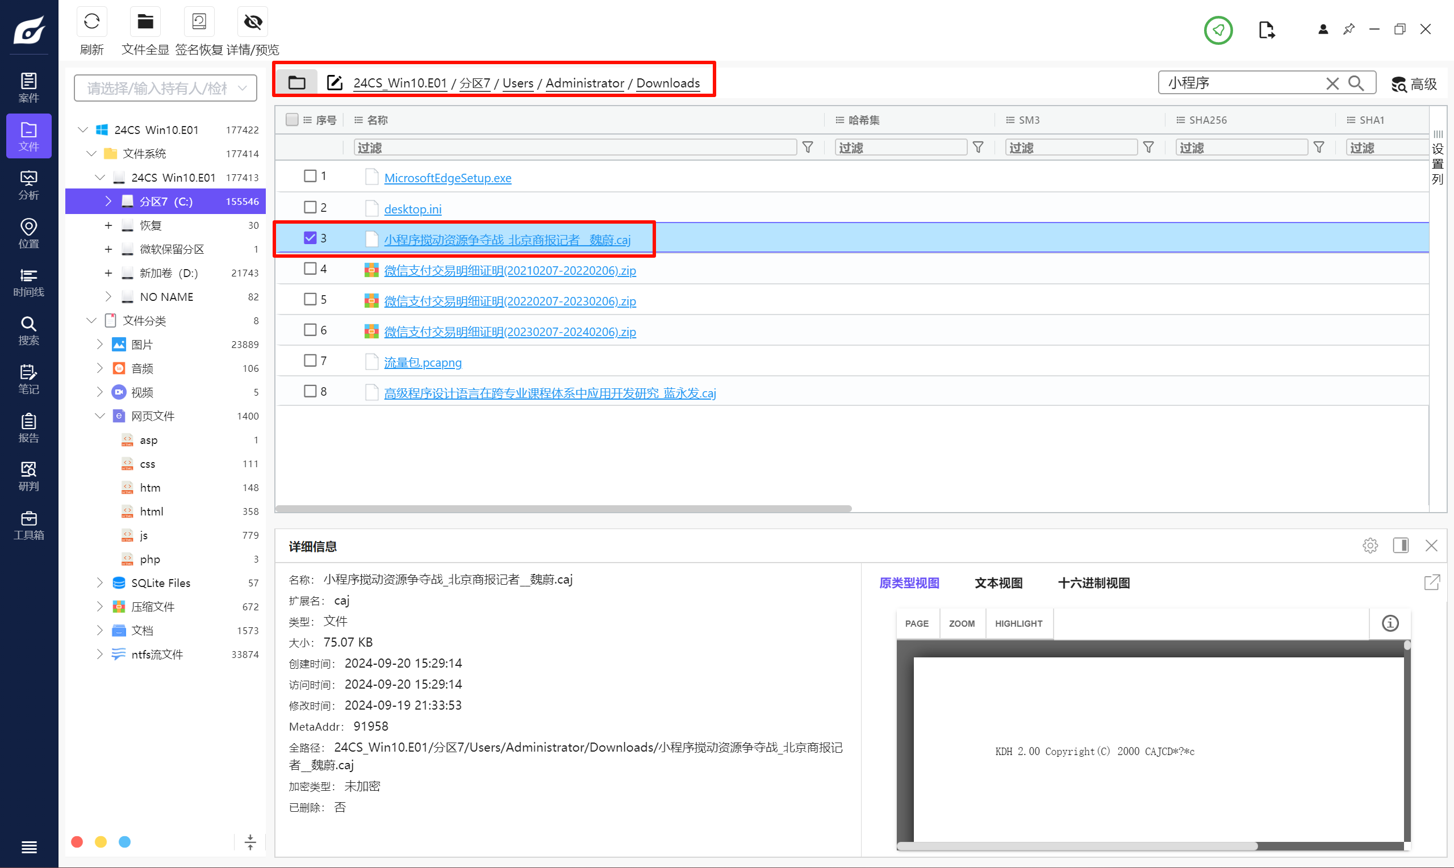The image size is (1454, 868).
Task: Click the search magnifier icon
Action: (1356, 83)
